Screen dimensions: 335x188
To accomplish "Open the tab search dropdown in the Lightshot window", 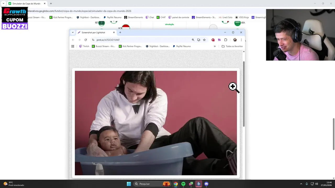I will click(73, 32).
